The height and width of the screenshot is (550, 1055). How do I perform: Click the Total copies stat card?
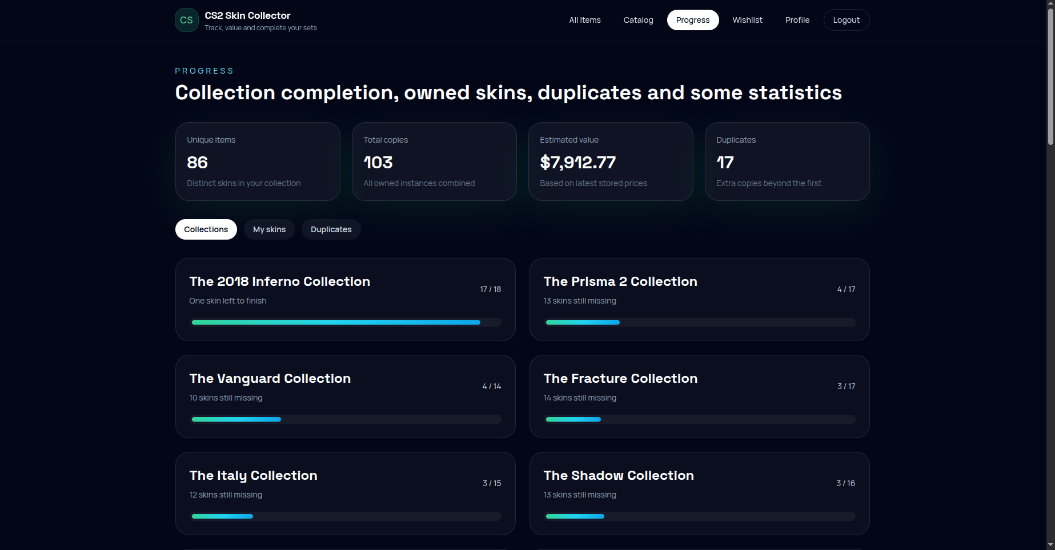coord(434,161)
